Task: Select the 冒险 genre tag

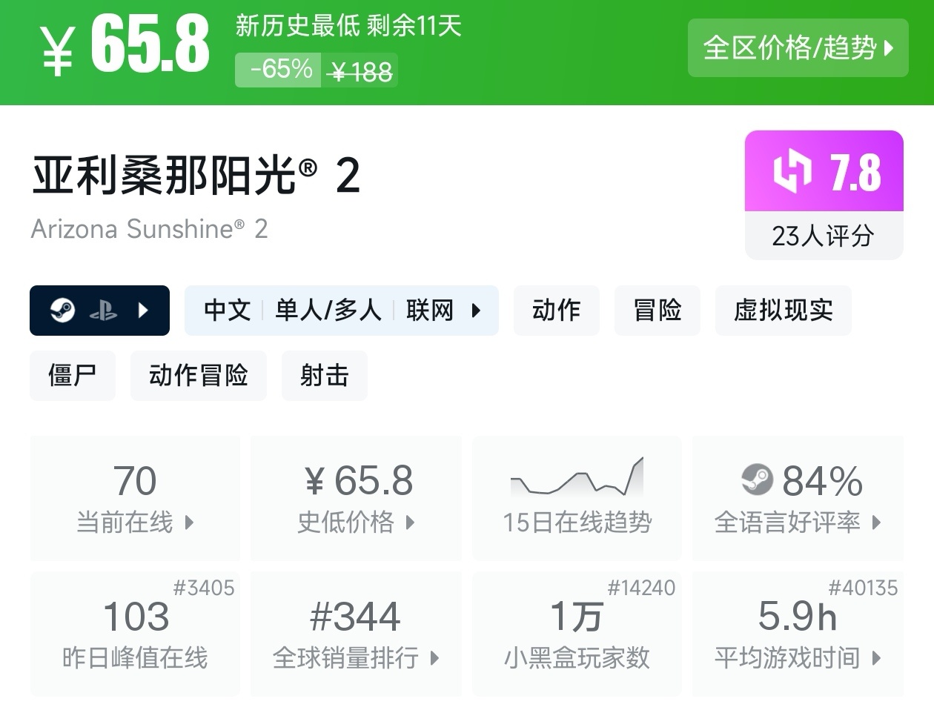Action: pyautogui.click(x=657, y=311)
